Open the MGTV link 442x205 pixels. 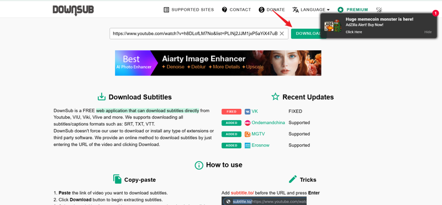coord(258,134)
